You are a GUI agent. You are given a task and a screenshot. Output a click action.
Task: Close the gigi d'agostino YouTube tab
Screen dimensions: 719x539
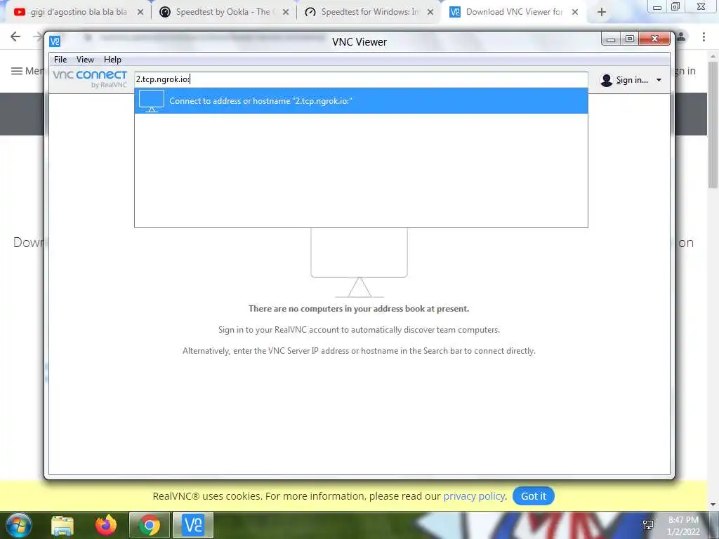pos(140,13)
